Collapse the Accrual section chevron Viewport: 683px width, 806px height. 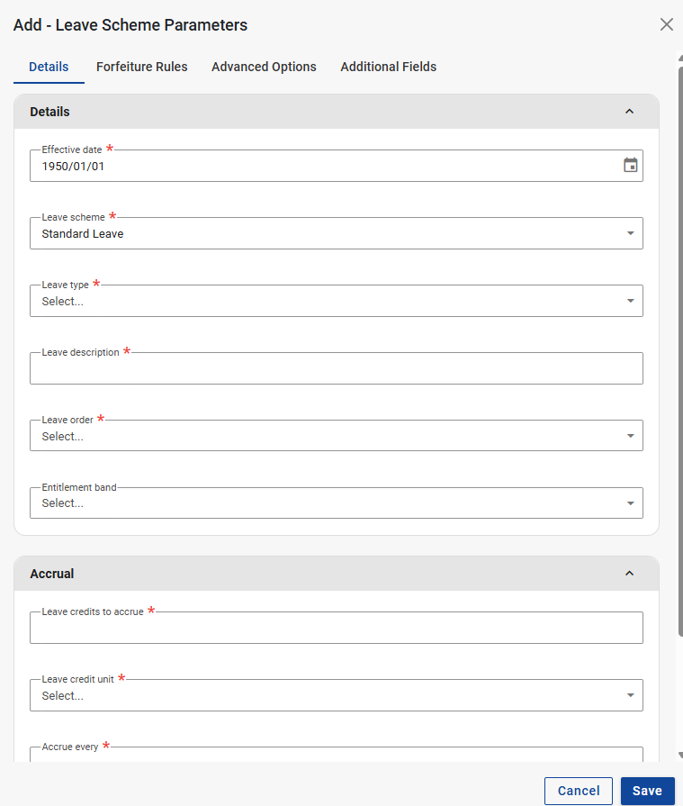click(629, 574)
